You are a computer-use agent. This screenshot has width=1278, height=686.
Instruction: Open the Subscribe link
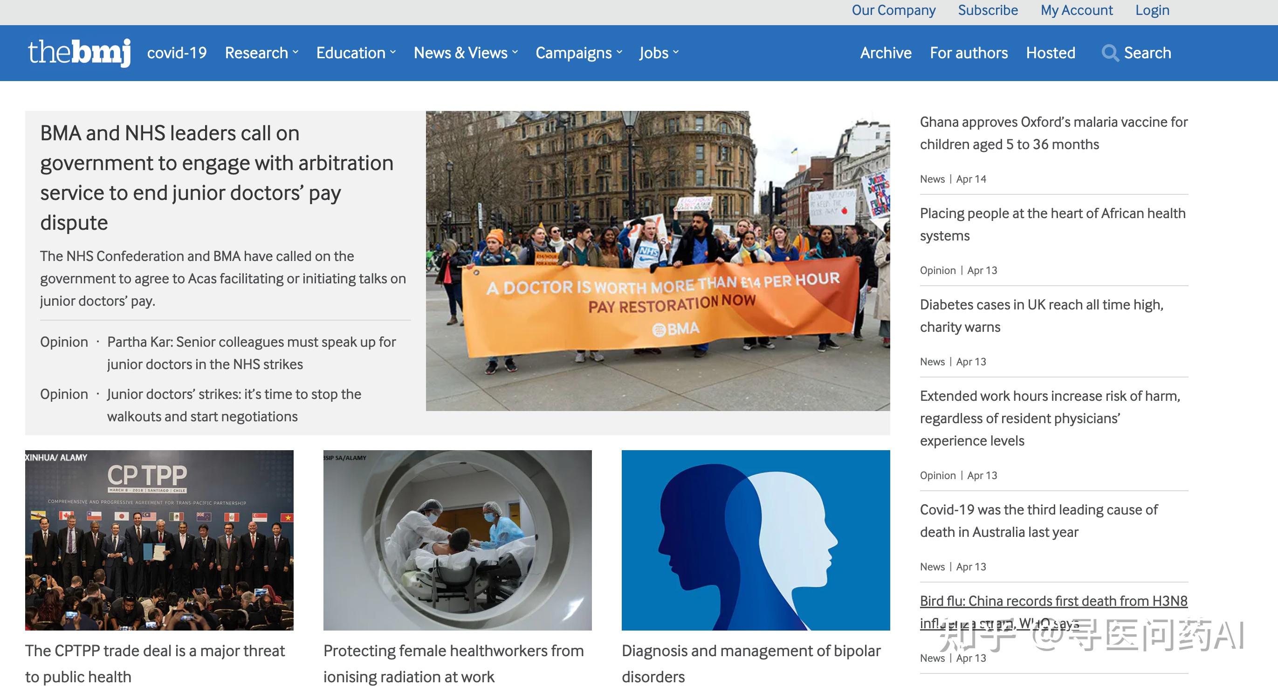click(x=987, y=10)
